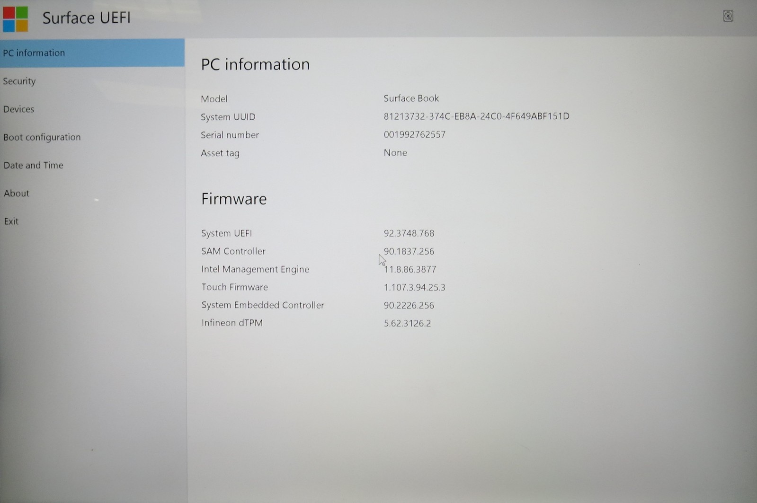Click the System Embedded Controller label
The width and height of the screenshot is (757, 503).
(263, 305)
